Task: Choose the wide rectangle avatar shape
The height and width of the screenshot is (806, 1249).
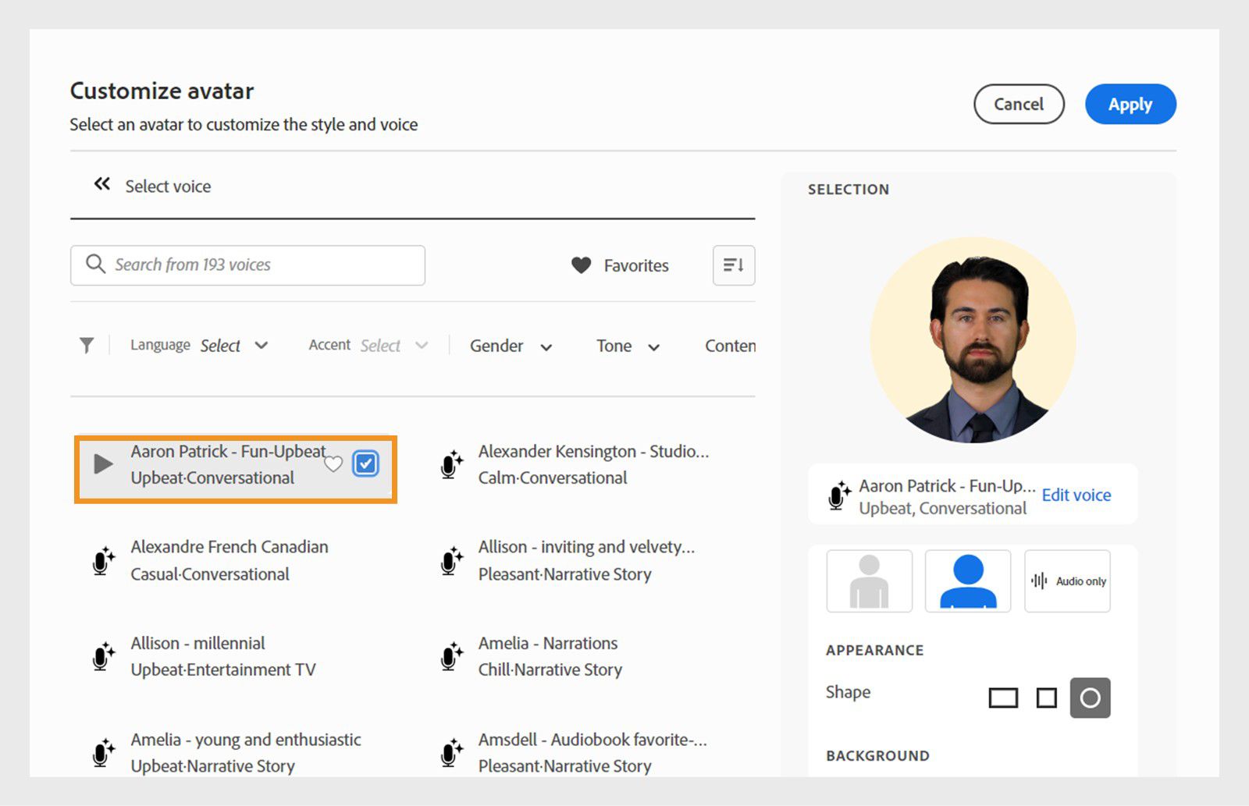Action: (x=1003, y=698)
